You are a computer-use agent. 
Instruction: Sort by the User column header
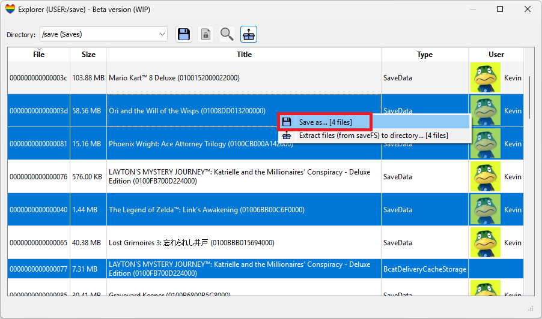pyautogui.click(x=496, y=55)
